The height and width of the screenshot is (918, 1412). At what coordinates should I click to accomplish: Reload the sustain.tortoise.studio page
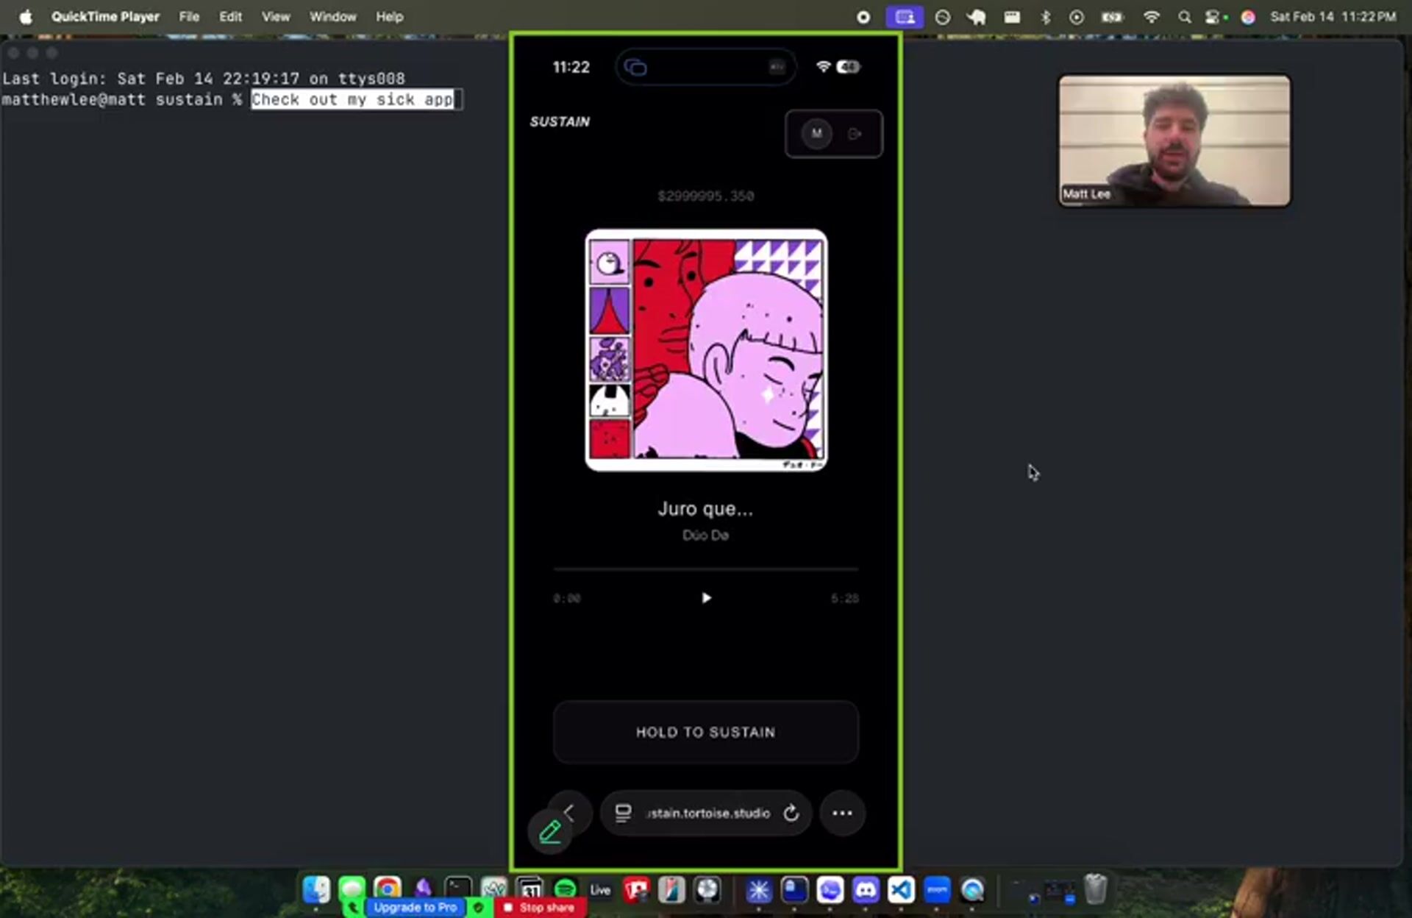click(791, 813)
